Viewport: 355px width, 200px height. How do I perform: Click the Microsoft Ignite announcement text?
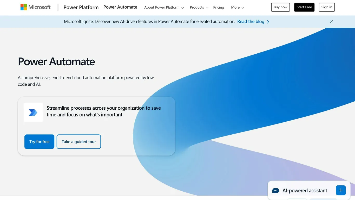point(149,22)
